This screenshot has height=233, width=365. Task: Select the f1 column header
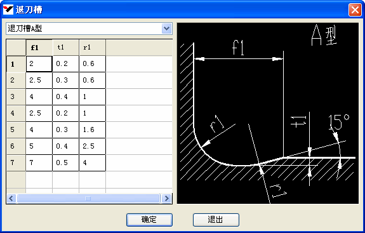[x=39, y=48]
